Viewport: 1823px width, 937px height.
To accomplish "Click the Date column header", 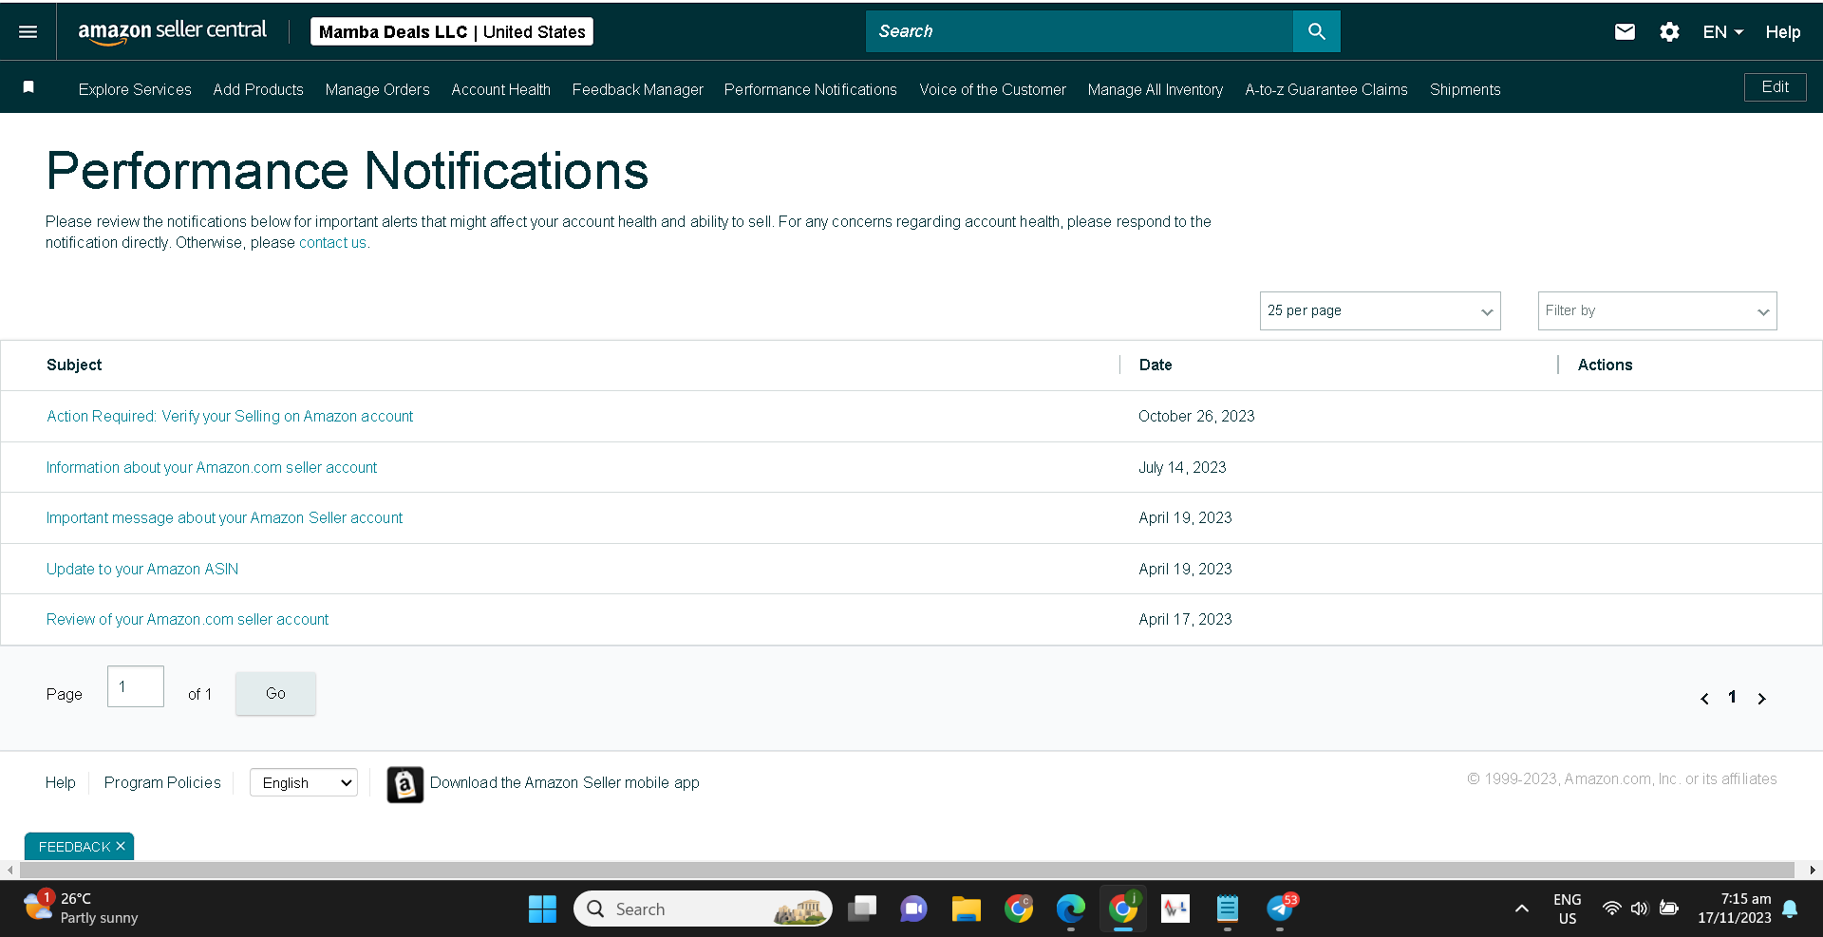I will pos(1156,365).
